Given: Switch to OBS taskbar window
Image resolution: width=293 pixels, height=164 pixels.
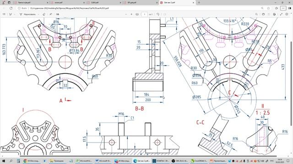Looking at the screenshot, I should coord(179,161).
